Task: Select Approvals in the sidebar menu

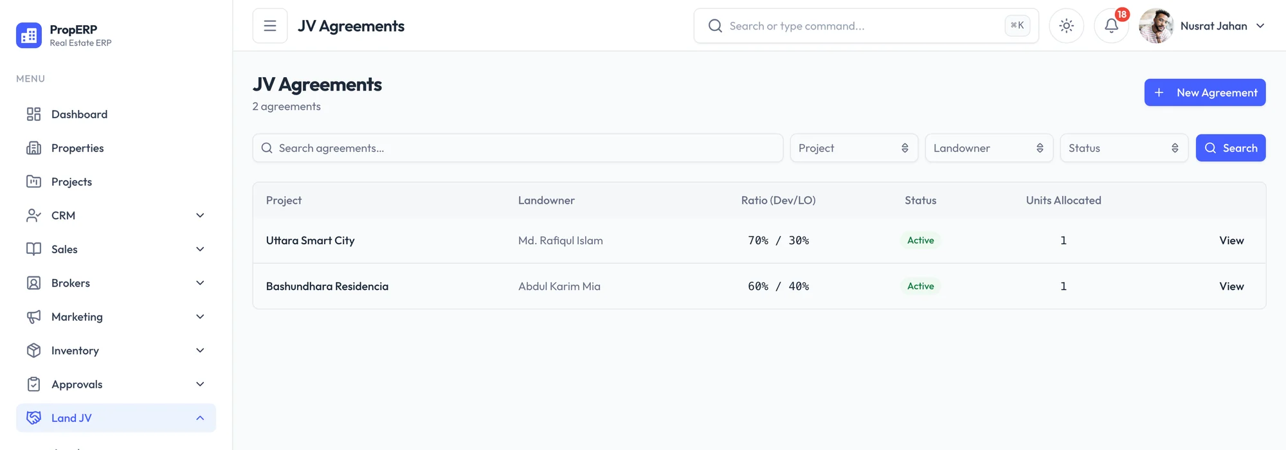Action: pos(116,384)
